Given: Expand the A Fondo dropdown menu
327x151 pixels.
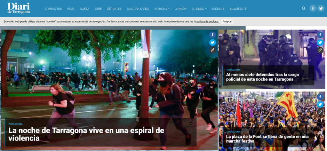Looking at the screenshot, I should pos(199,9).
